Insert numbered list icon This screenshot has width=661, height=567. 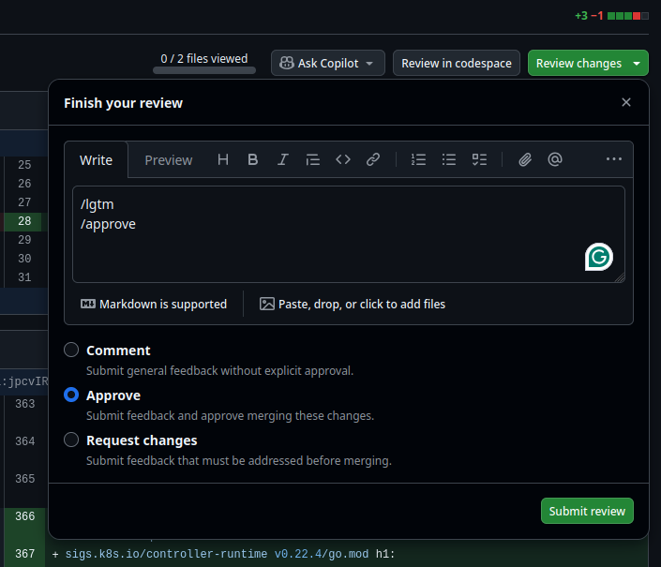pyautogui.click(x=419, y=159)
